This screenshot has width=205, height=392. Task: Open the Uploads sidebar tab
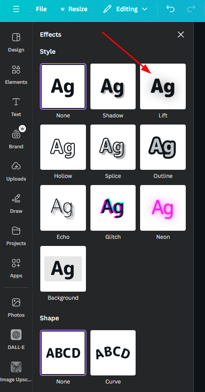coord(16,172)
